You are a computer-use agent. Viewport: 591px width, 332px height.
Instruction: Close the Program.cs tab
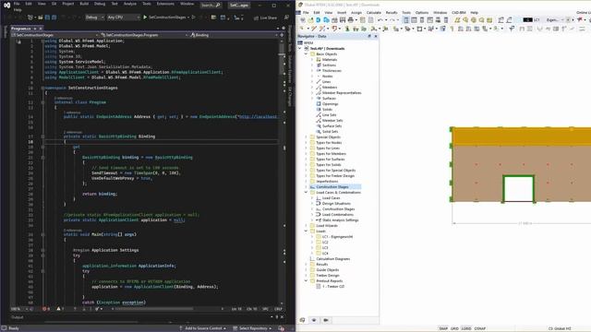pyautogui.click(x=41, y=29)
